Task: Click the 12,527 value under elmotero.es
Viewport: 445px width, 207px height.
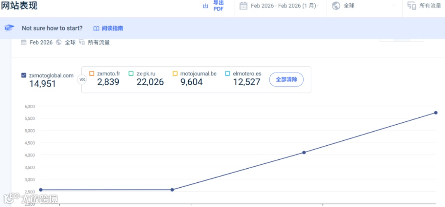Action: coord(247,82)
